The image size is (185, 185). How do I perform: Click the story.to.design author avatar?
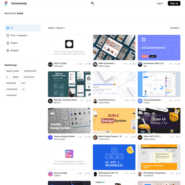coord(50,174)
